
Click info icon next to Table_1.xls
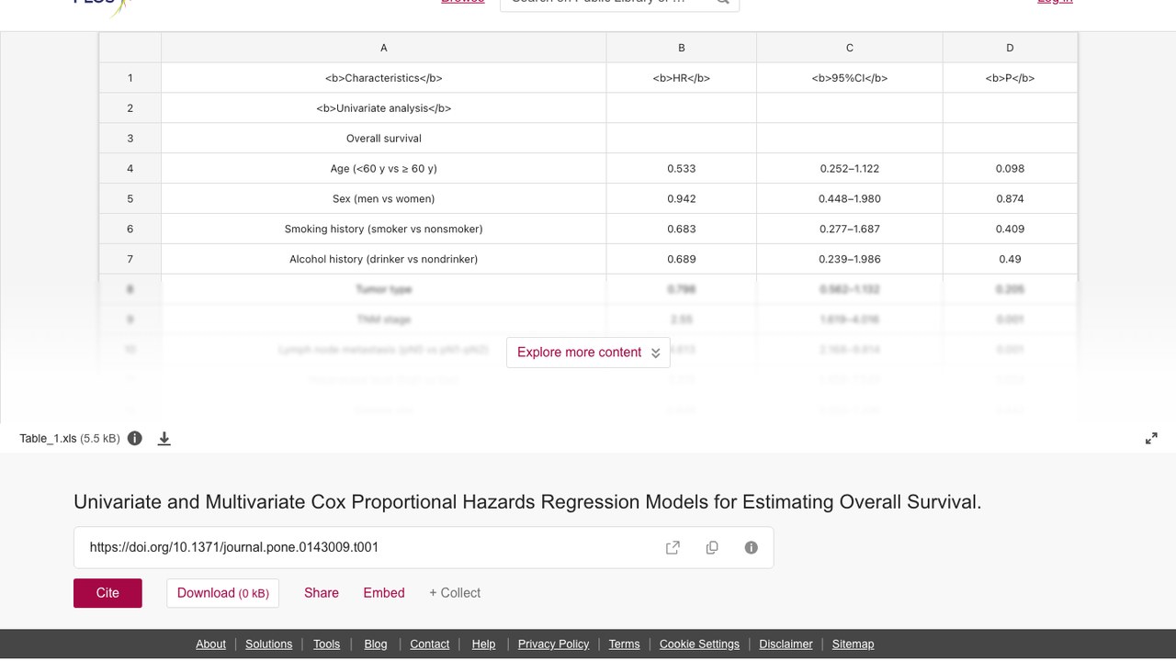pyautogui.click(x=135, y=439)
